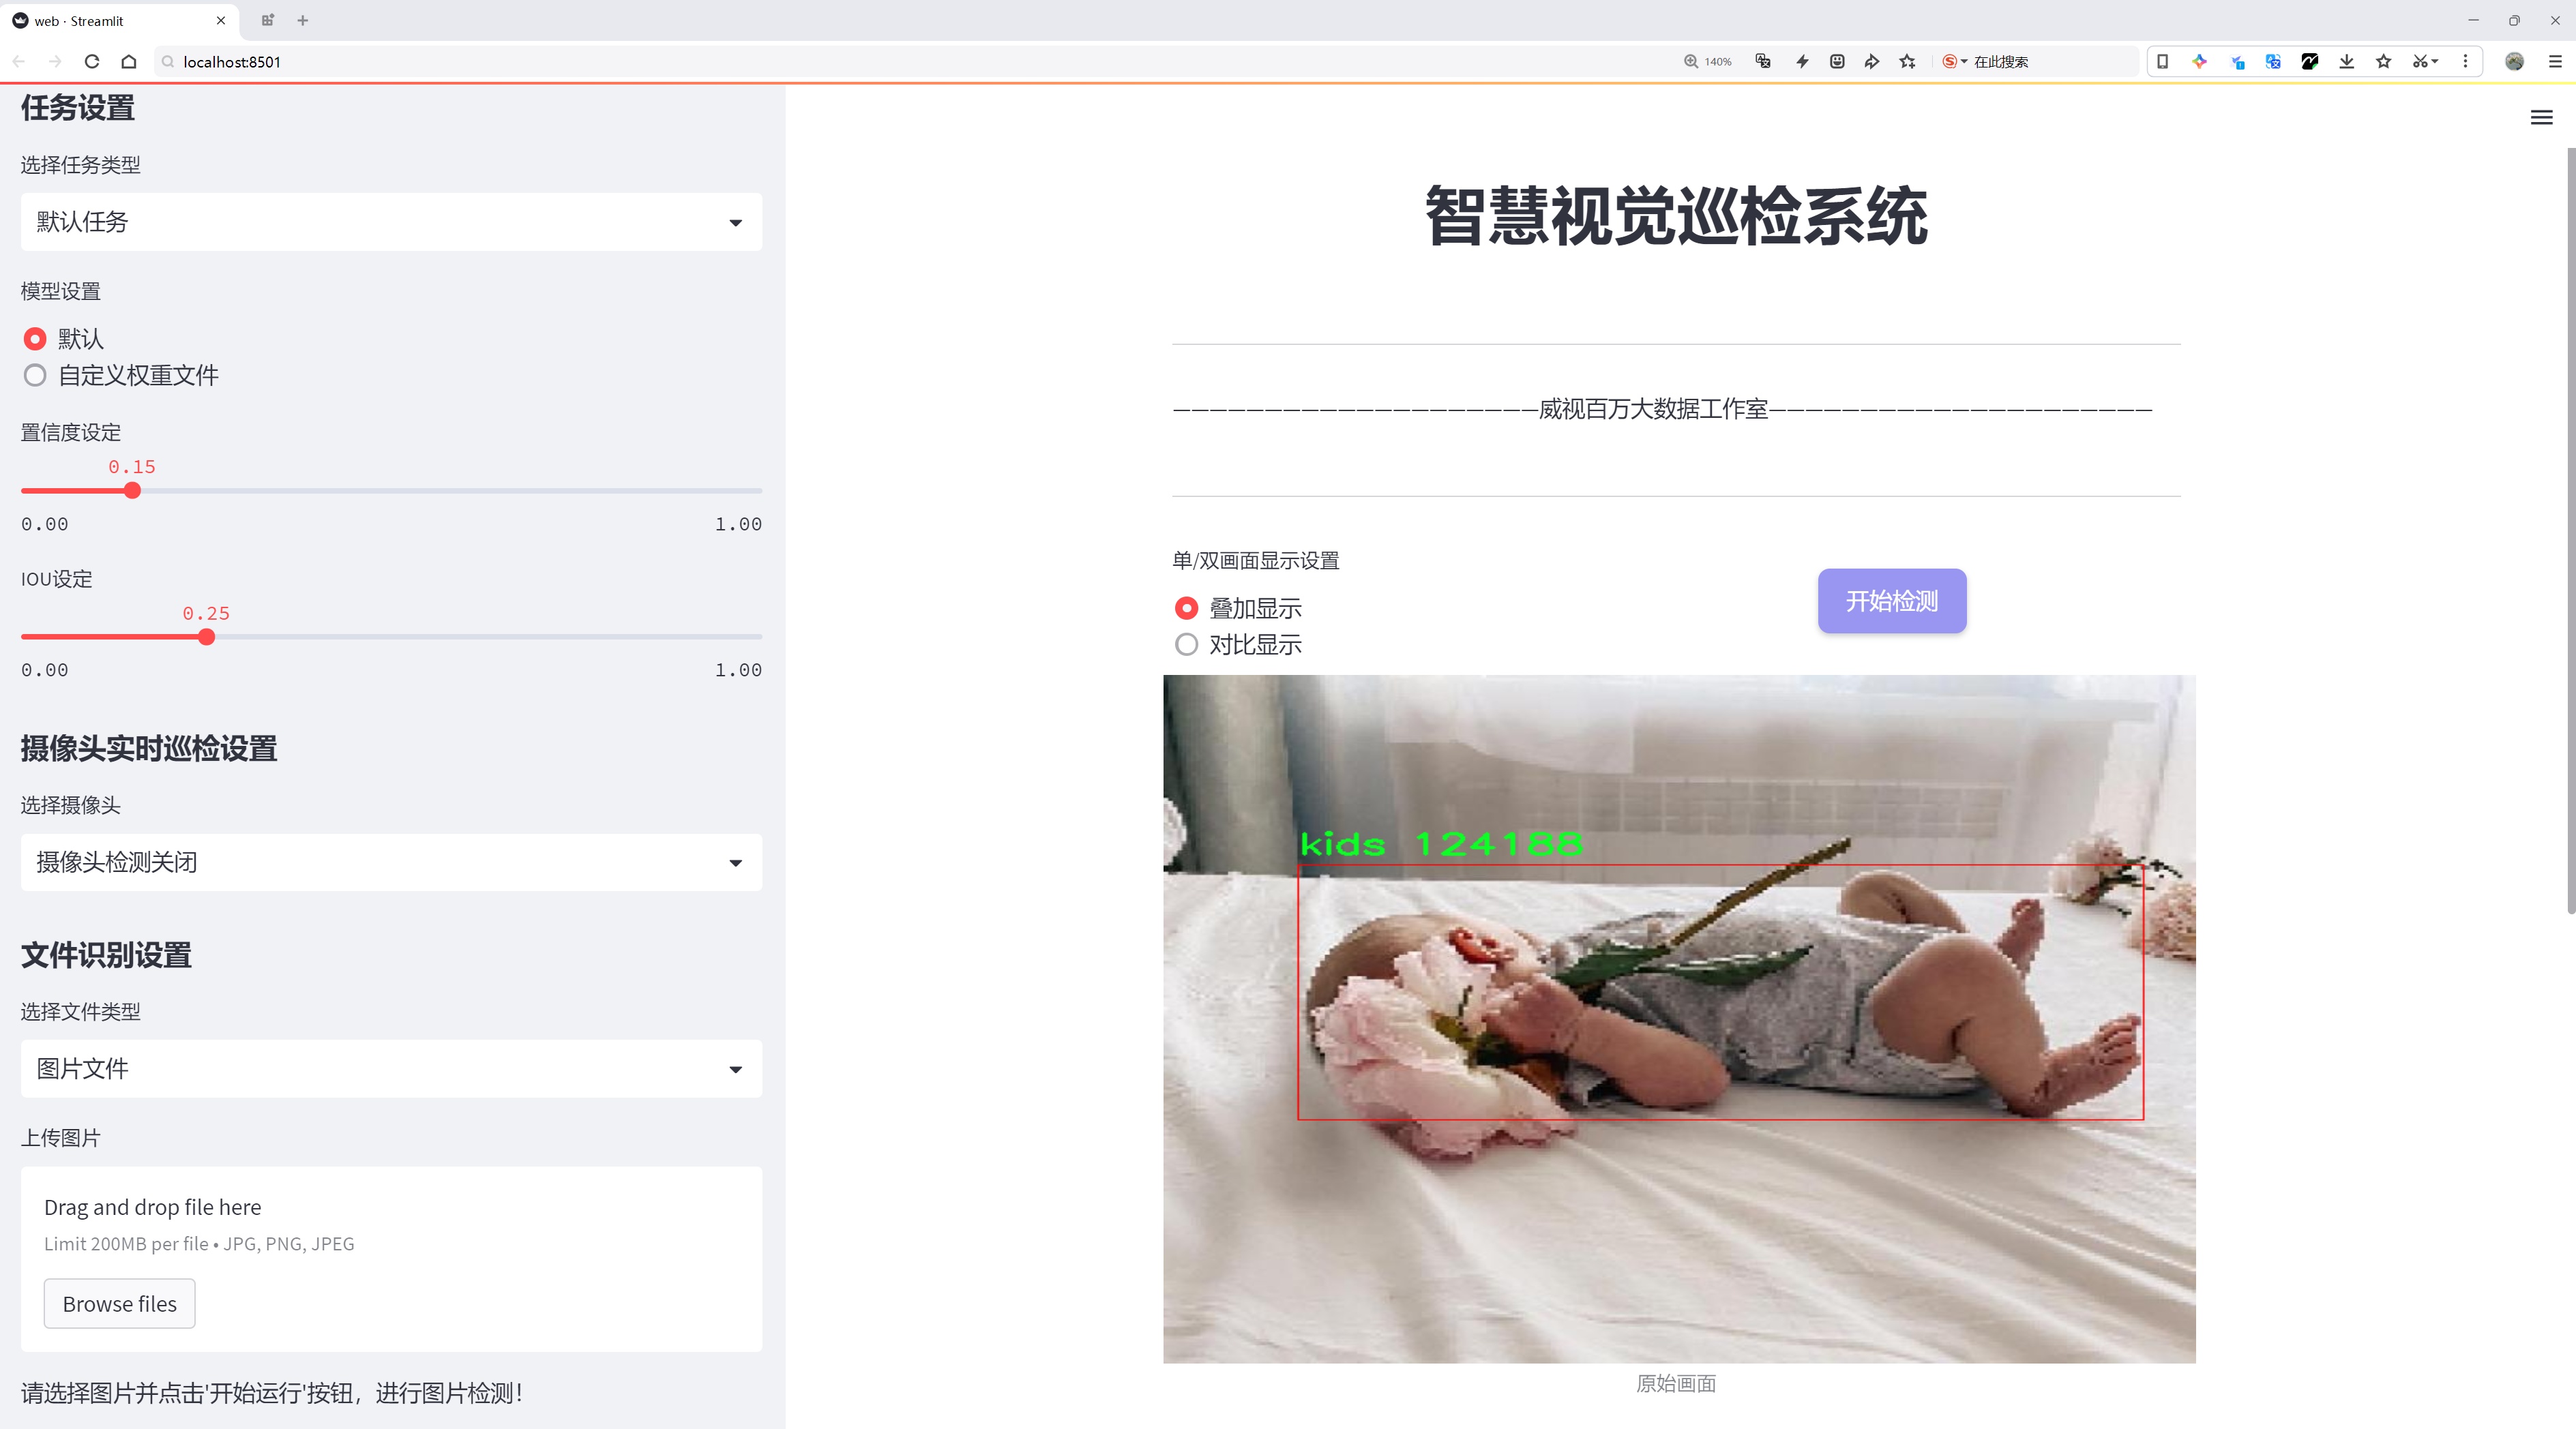Screen dimensions: 2576x1429
Task: Click the 智慧视觉巡检系统 title heading
Action: (x=1676, y=217)
